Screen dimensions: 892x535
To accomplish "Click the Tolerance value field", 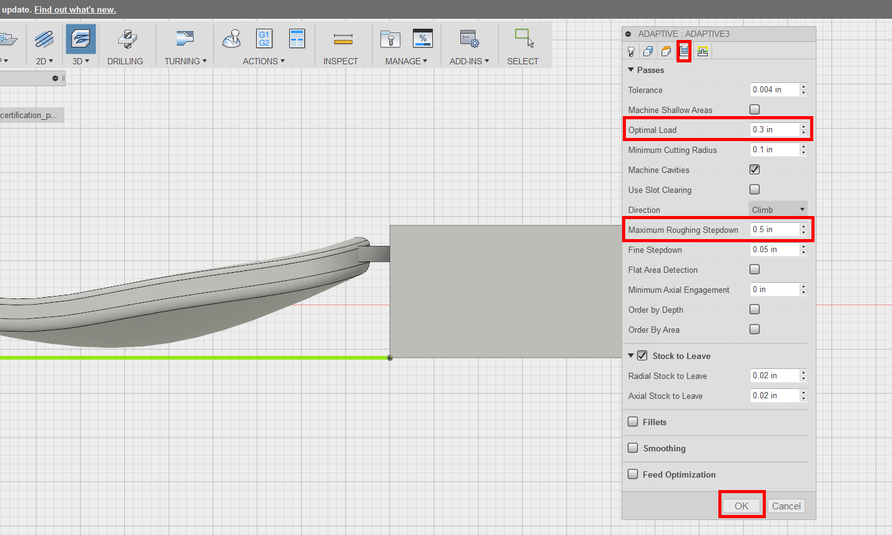I will click(775, 90).
